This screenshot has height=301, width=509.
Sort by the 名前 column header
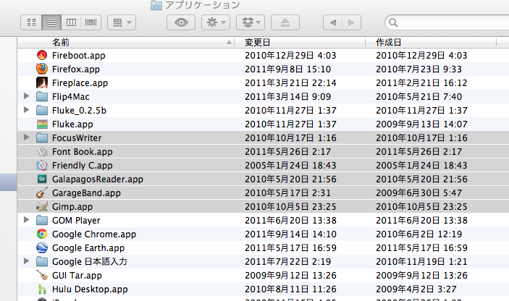coord(126,42)
